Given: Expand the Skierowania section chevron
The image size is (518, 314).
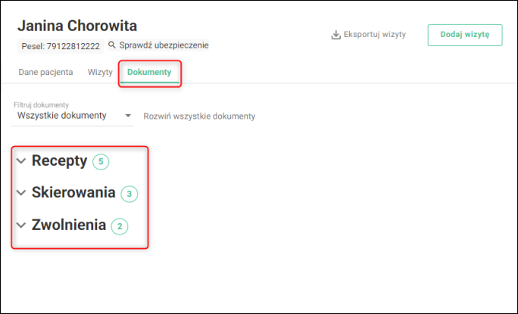Looking at the screenshot, I should [x=21, y=193].
